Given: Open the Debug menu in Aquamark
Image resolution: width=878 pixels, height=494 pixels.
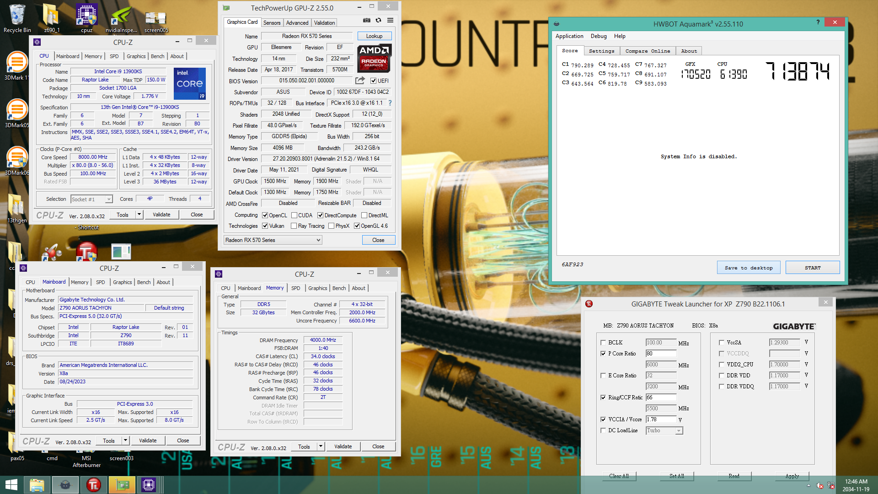Looking at the screenshot, I should pyautogui.click(x=599, y=36).
